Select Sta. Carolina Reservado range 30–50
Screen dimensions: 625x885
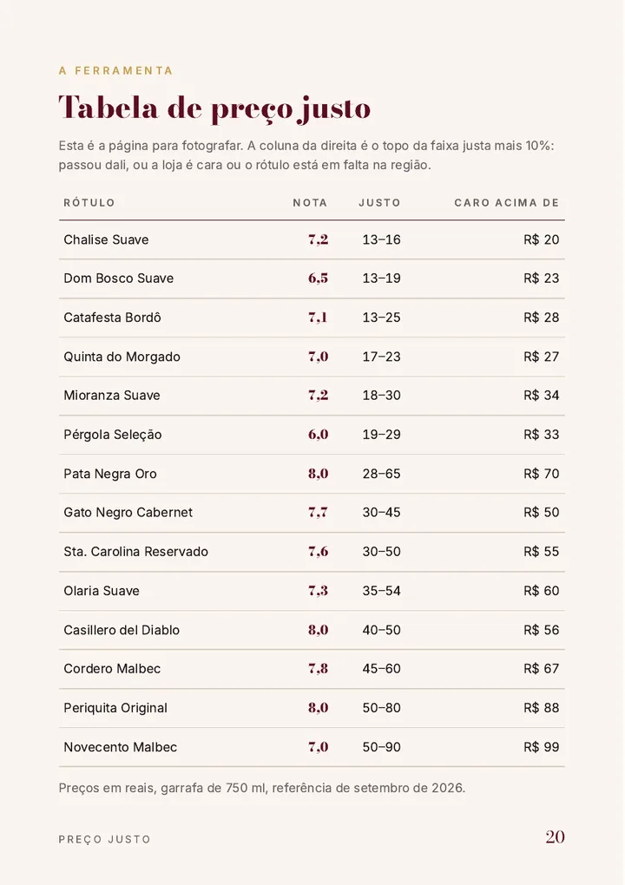pos(382,552)
